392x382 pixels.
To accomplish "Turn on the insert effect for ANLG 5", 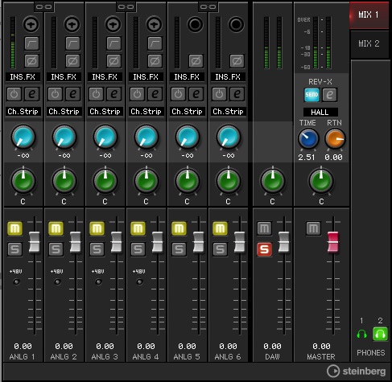I will click(178, 94).
